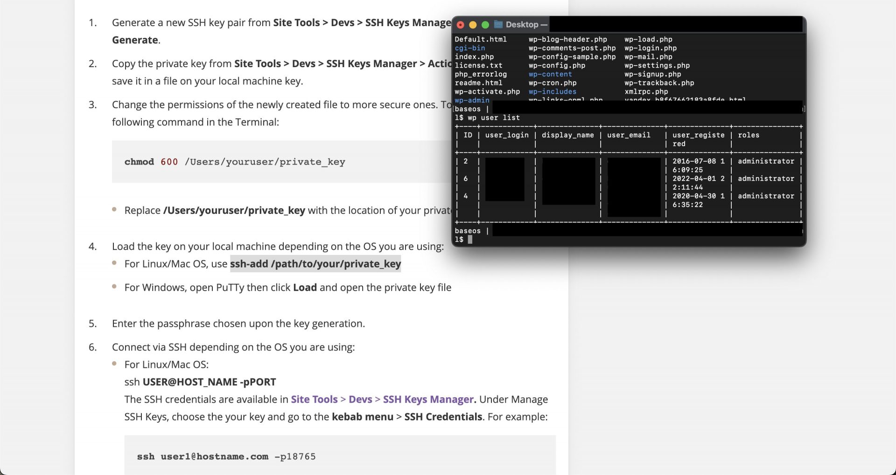Click the blue 'cgi-bin' directory name
This screenshot has height=475, width=896.
coord(470,48)
